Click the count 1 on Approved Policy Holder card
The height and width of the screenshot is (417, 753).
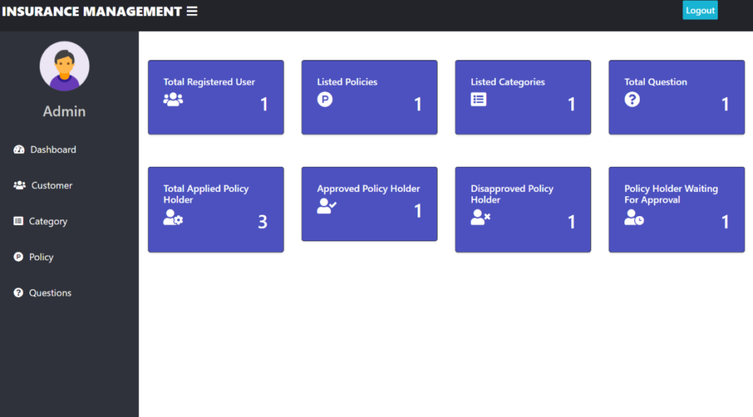pyautogui.click(x=418, y=210)
